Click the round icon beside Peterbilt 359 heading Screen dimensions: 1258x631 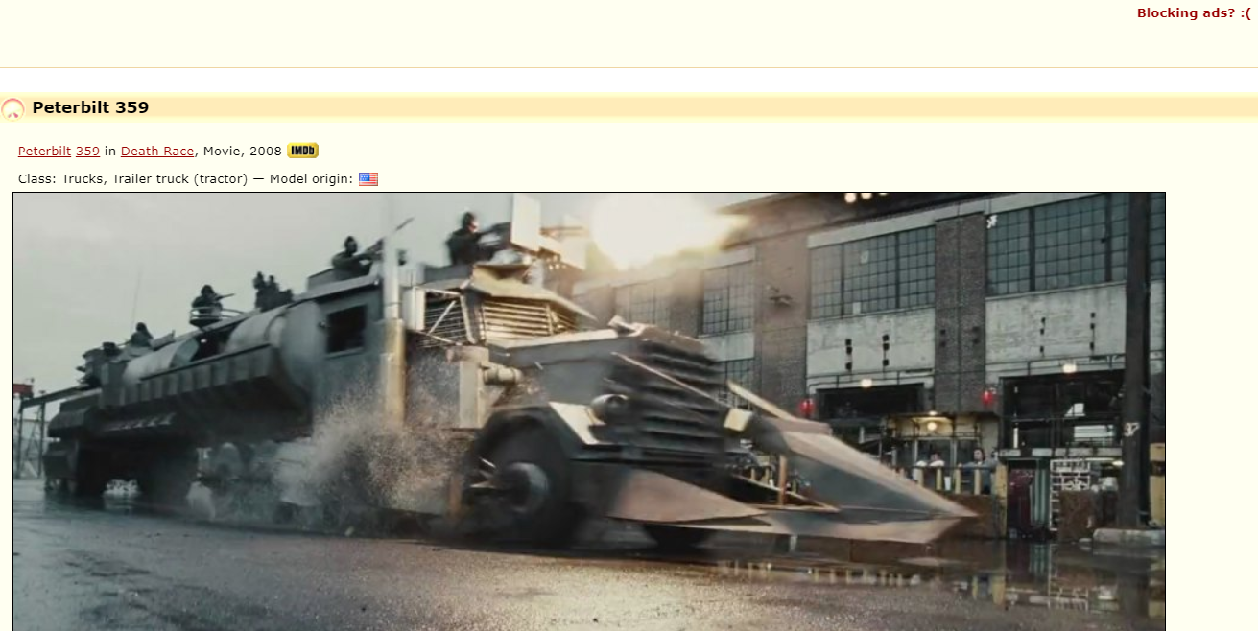pos(12,108)
